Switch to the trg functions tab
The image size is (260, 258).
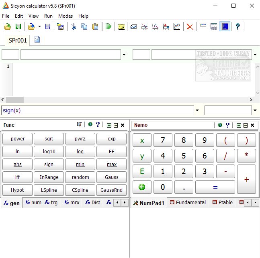[51, 202]
